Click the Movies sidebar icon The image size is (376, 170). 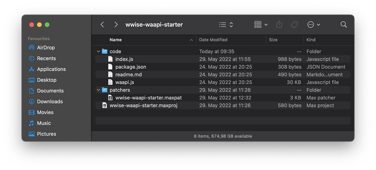click(31, 112)
